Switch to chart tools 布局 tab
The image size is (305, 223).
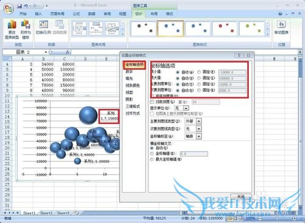pos(154,14)
